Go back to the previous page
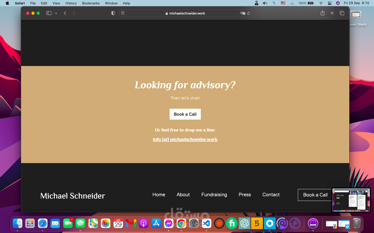The image size is (374, 233). point(65,13)
